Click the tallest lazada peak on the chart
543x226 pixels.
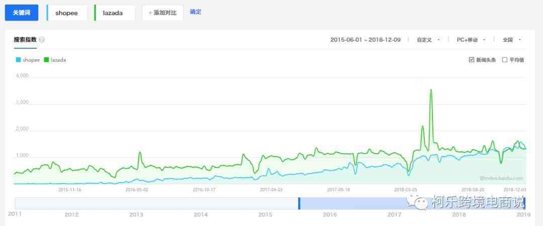431,90
